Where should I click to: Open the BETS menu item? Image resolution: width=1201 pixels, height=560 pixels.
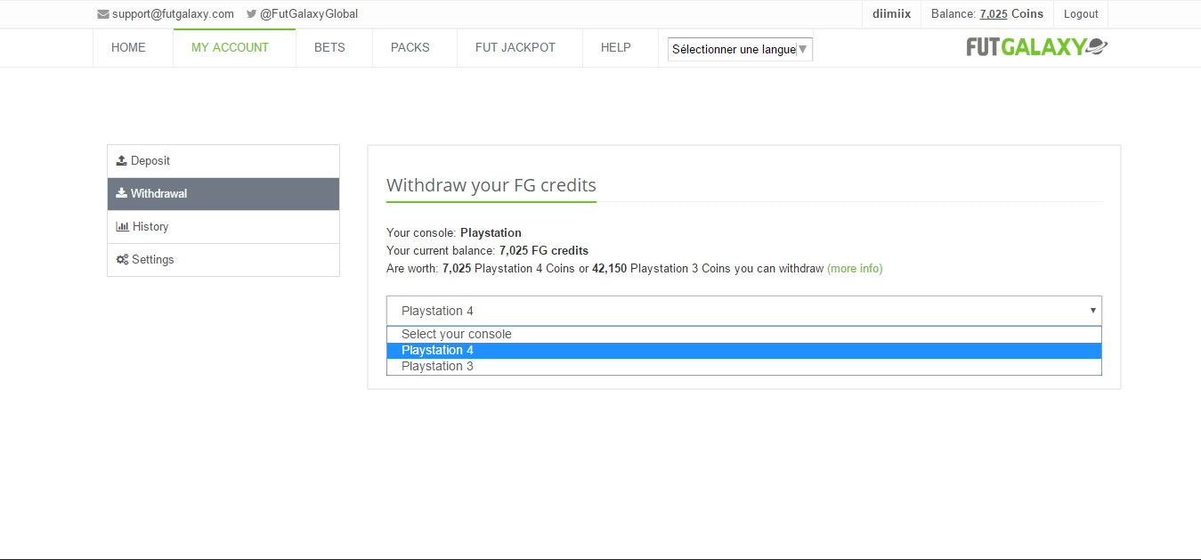(329, 48)
